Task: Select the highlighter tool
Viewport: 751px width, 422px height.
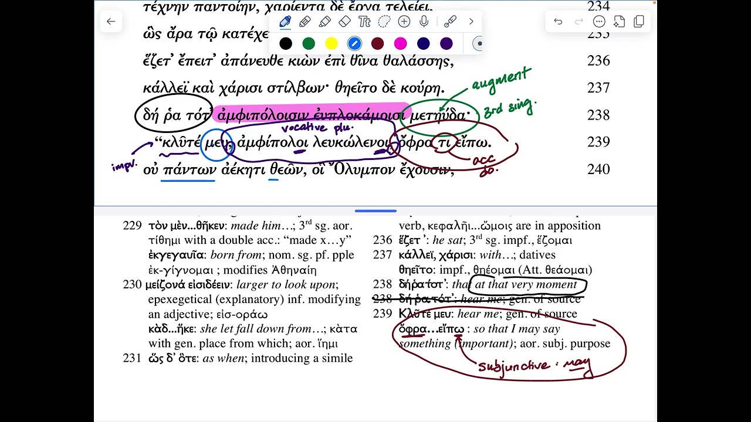Action: coord(325,22)
